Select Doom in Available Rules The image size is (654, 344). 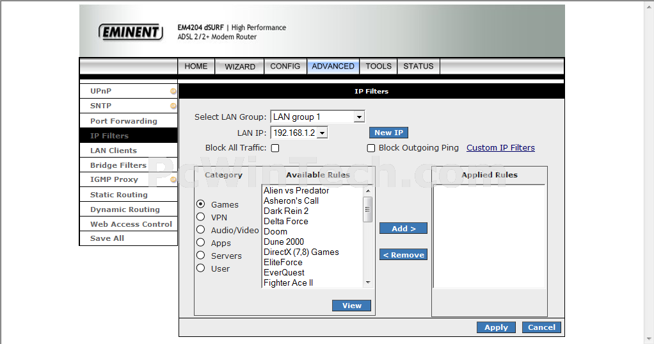pyautogui.click(x=313, y=232)
